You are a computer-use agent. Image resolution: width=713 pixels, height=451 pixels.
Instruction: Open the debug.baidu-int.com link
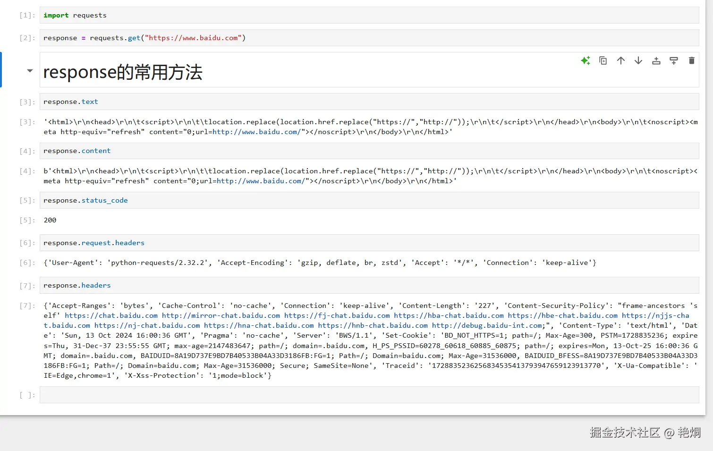(x=487, y=325)
